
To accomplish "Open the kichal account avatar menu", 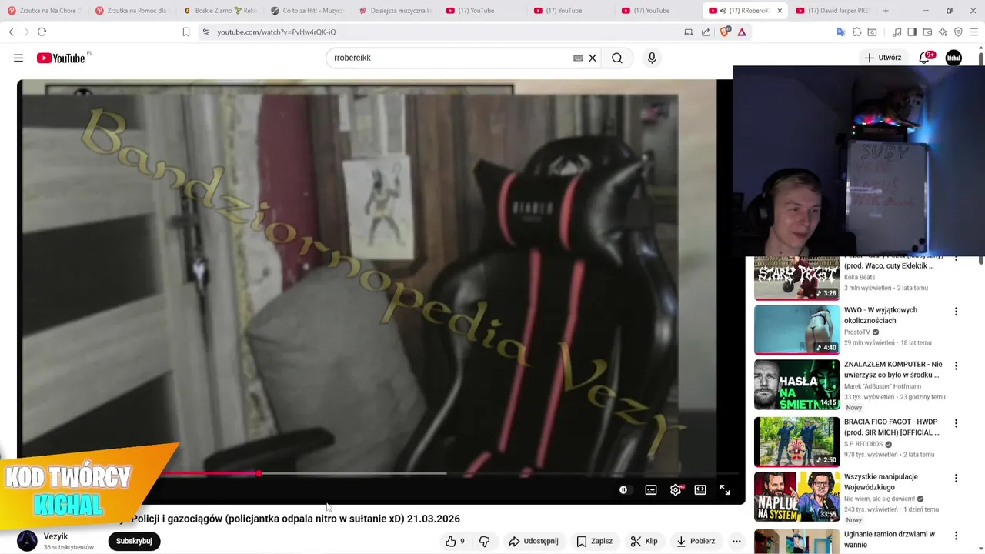I will (x=953, y=58).
